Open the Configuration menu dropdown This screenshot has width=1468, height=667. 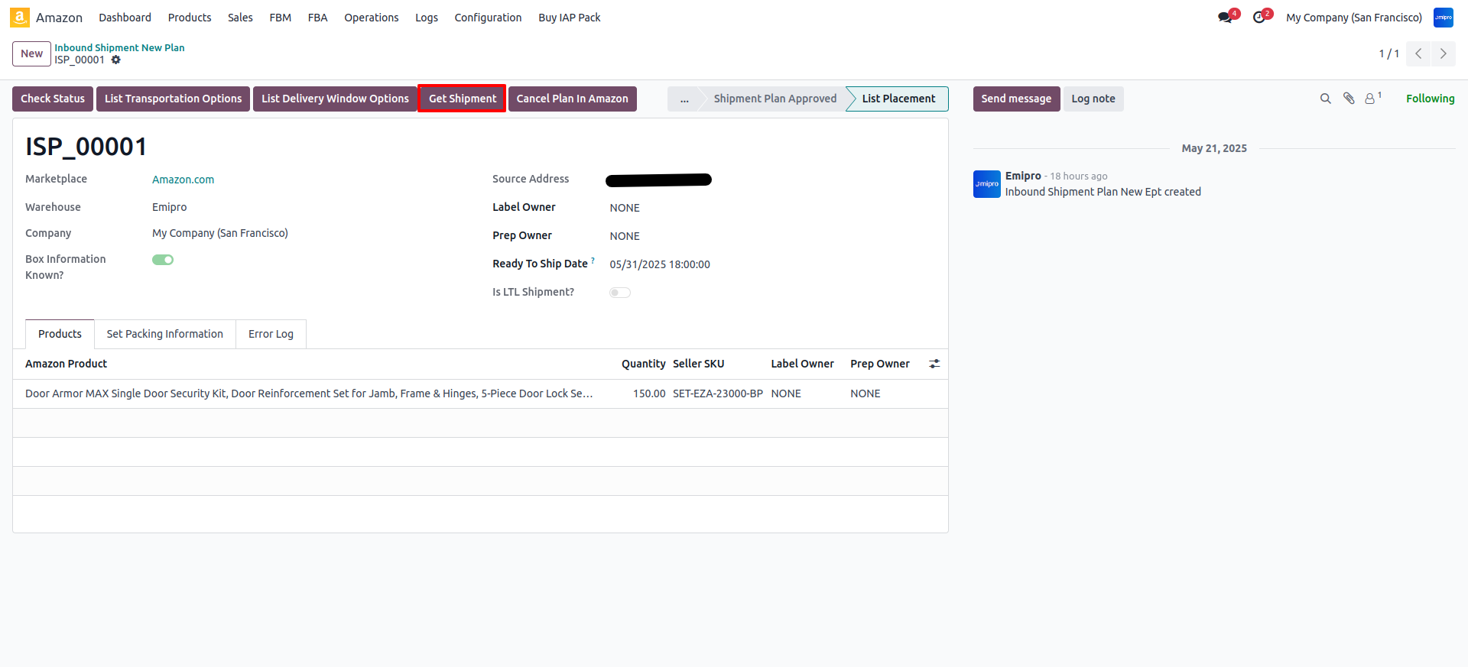point(488,18)
